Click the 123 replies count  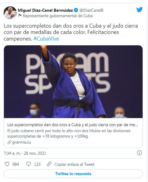pos(37,164)
